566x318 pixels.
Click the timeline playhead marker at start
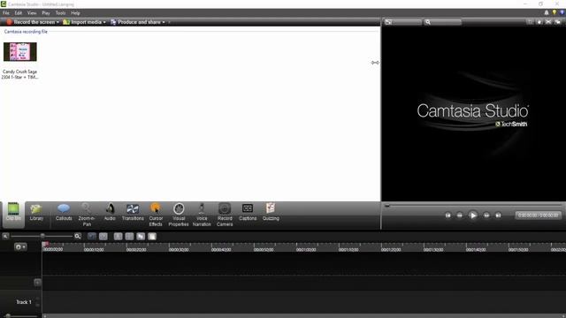point(45,245)
